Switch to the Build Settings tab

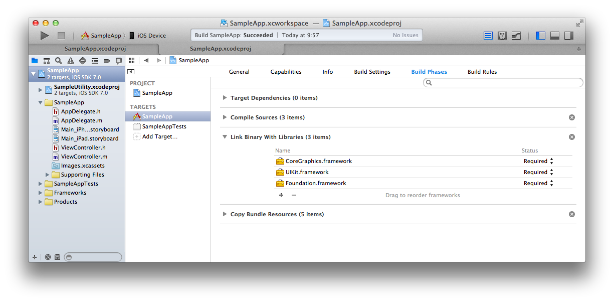pos(372,72)
